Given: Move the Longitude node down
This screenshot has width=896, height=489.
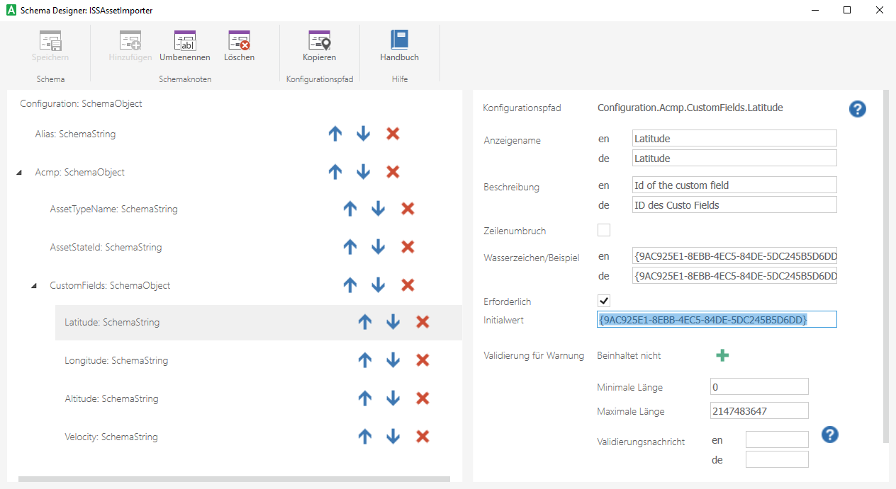Looking at the screenshot, I should click(x=393, y=360).
